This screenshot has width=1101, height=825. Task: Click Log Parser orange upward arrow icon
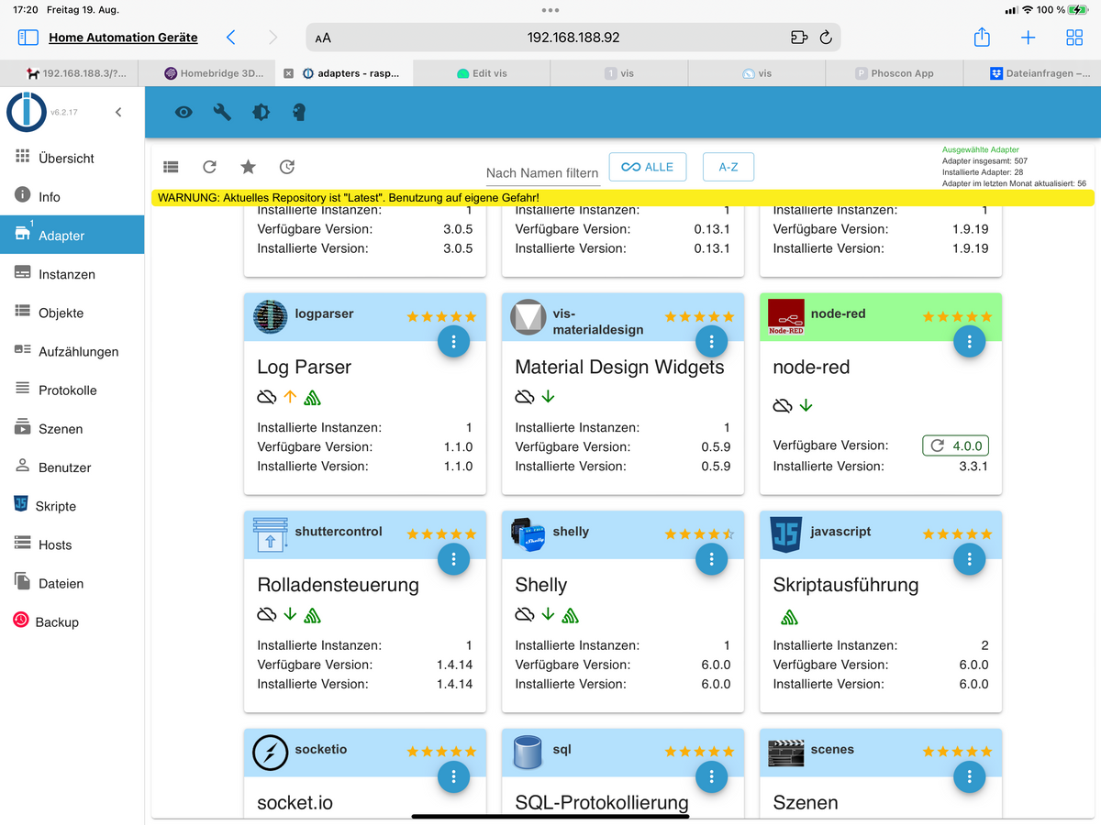tap(291, 397)
